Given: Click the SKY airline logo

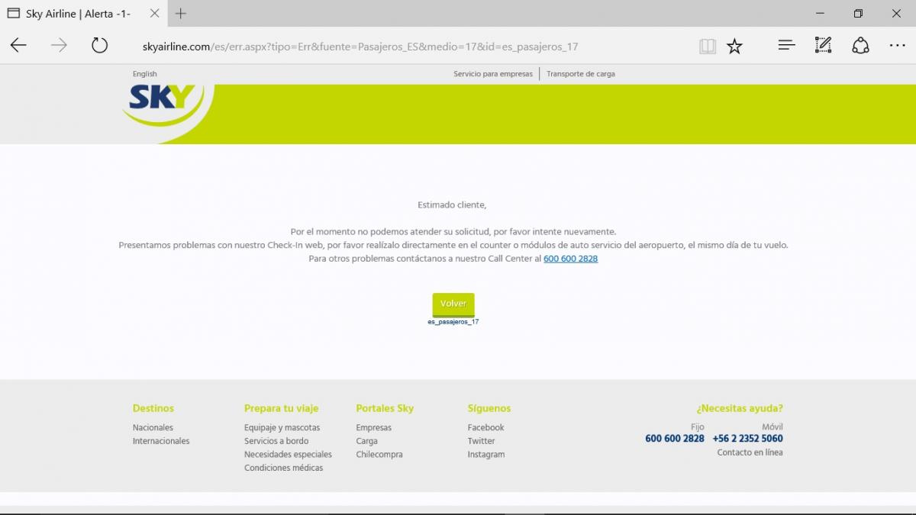Looking at the screenshot, I should (x=162, y=101).
